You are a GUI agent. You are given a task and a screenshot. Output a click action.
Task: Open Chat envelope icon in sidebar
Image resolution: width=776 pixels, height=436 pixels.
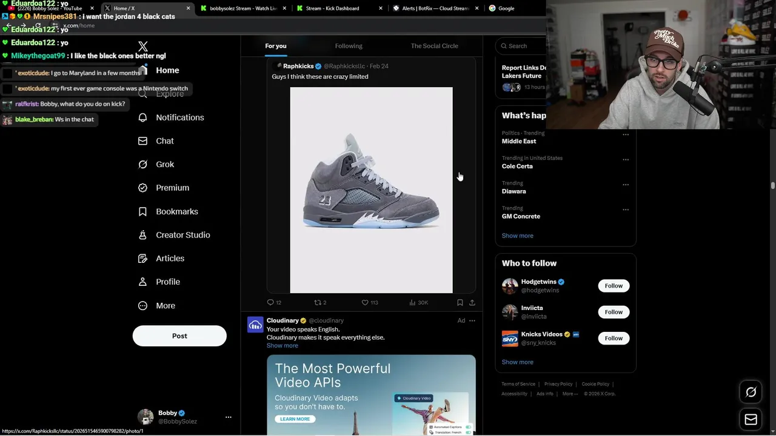(142, 141)
